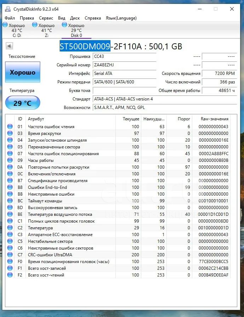This screenshot has width=244, height=317.
Task: Click status dot of attribute 01
Action: coord(10,127)
